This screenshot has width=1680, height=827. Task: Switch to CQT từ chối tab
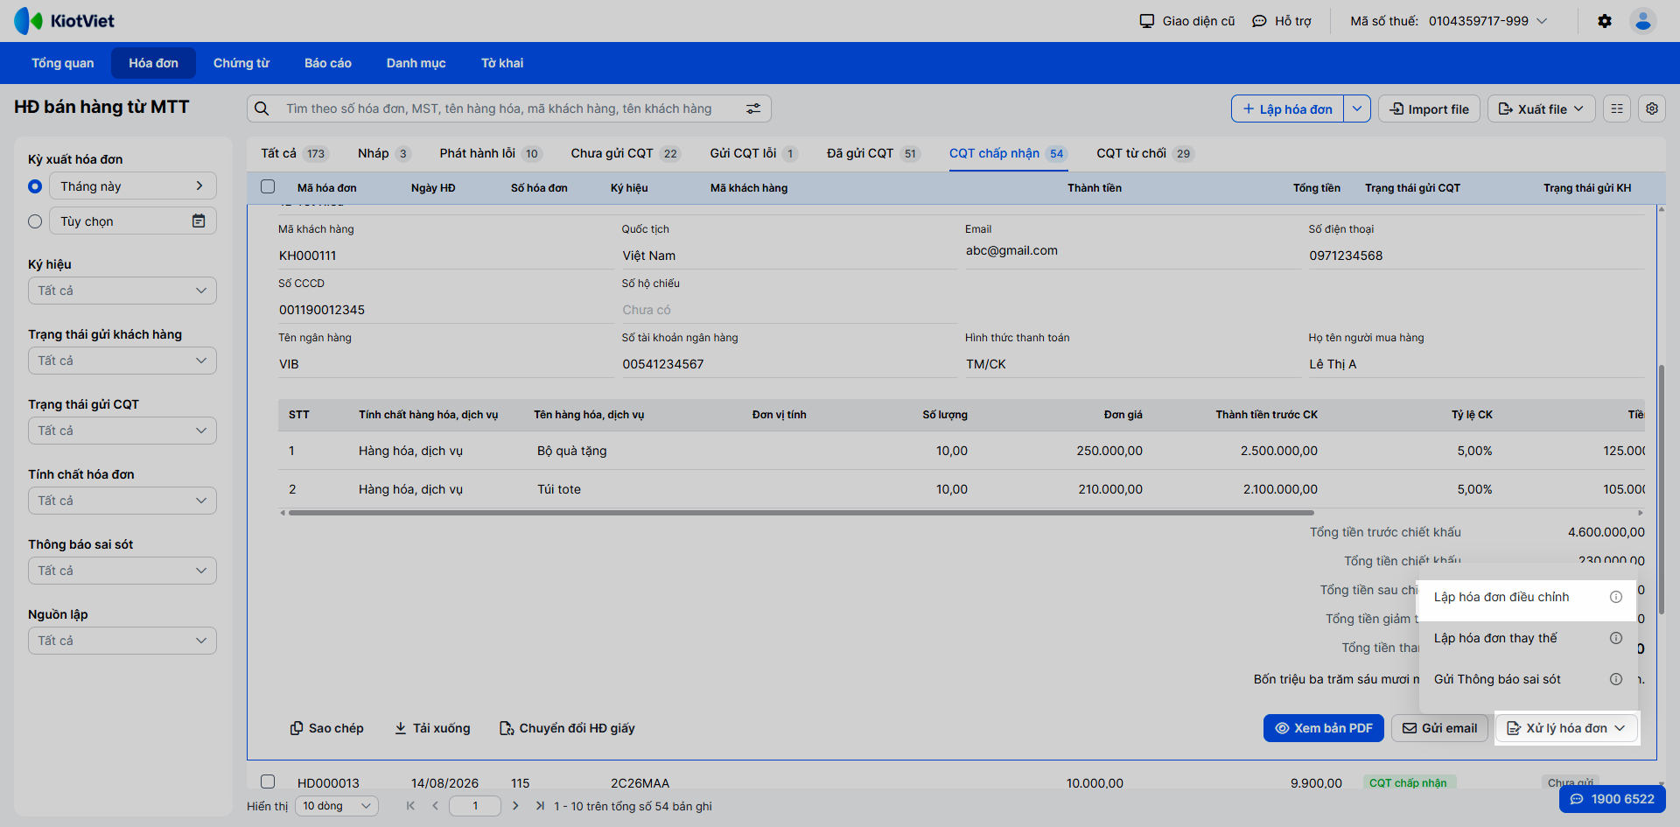(x=1145, y=153)
